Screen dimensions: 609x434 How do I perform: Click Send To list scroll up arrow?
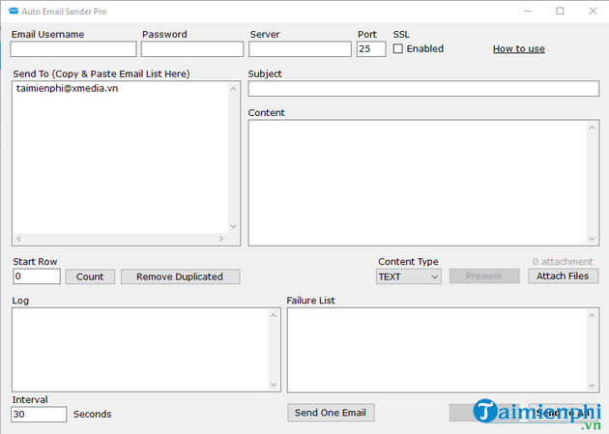(x=233, y=89)
